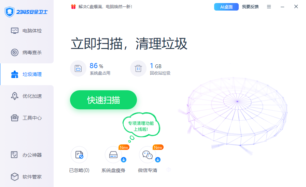
Task: Open 我要反馈 feedback link
Action: (250, 7)
